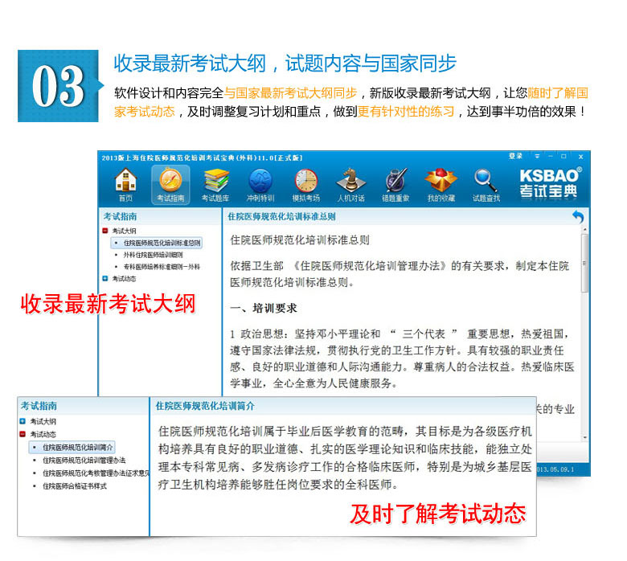This screenshot has width=627, height=561.
Task: Click the KSBAO 考试宝典 logo
Action: point(549,183)
